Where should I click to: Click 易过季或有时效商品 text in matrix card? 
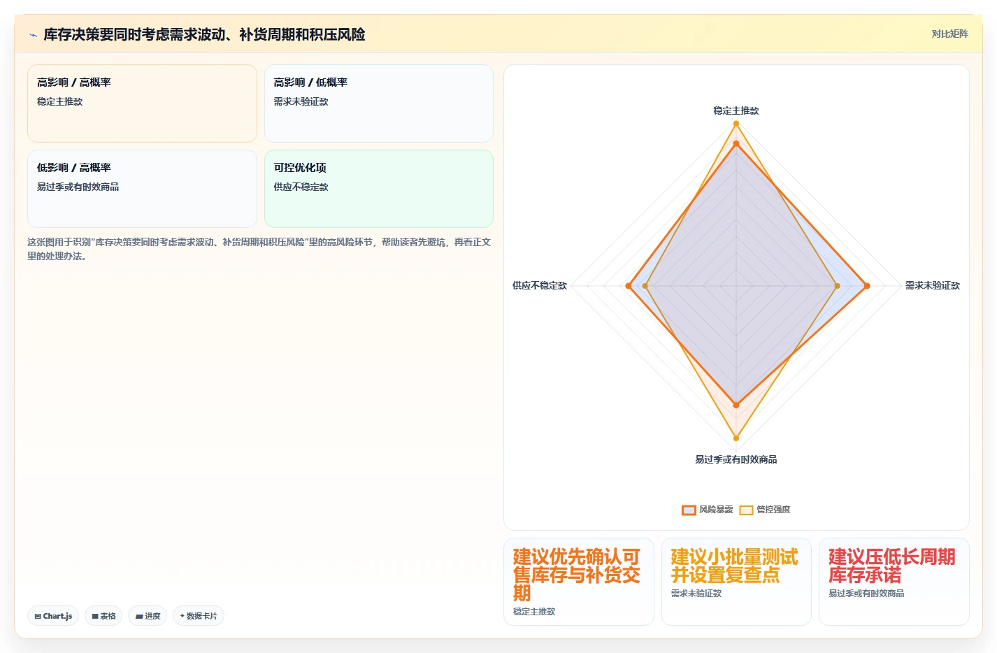coord(78,187)
